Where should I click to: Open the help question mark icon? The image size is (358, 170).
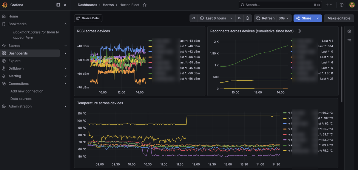(x=342, y=5)
